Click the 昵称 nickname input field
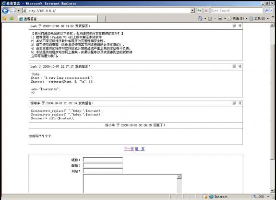This screenshot has height=200, width=276. point(103,160)
